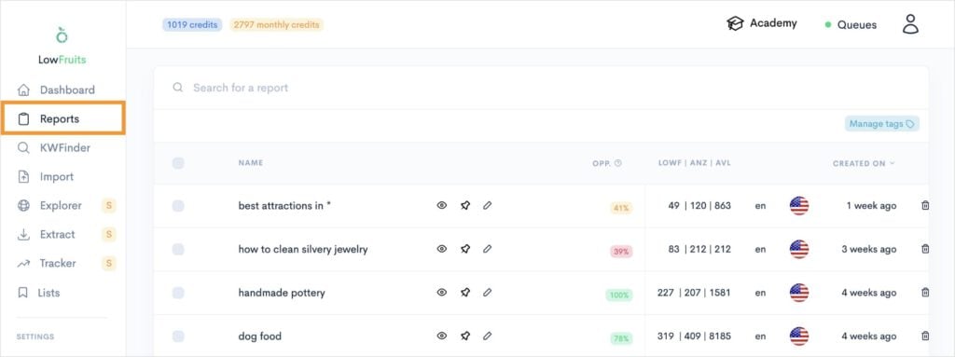955x357 pixels.
Task: Delete the 'best attractions in *' report
Action: 925,206
